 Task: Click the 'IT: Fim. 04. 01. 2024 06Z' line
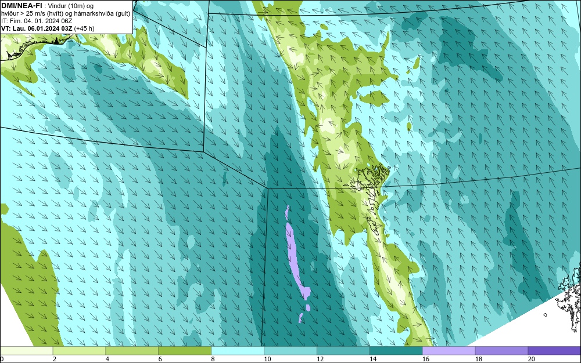click(x=36, y=21)
